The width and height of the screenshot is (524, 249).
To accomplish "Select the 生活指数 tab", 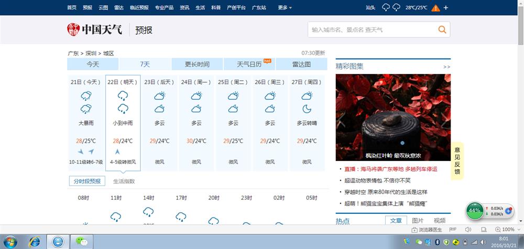I will pos(124,181).
